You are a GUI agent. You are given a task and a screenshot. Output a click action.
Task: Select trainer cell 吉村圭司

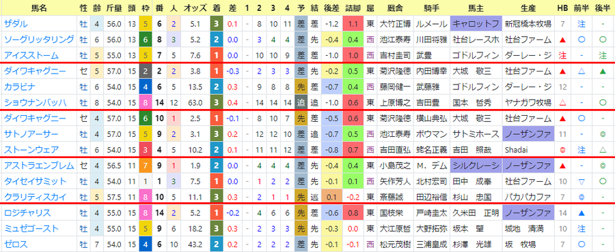tap(394, 55)
